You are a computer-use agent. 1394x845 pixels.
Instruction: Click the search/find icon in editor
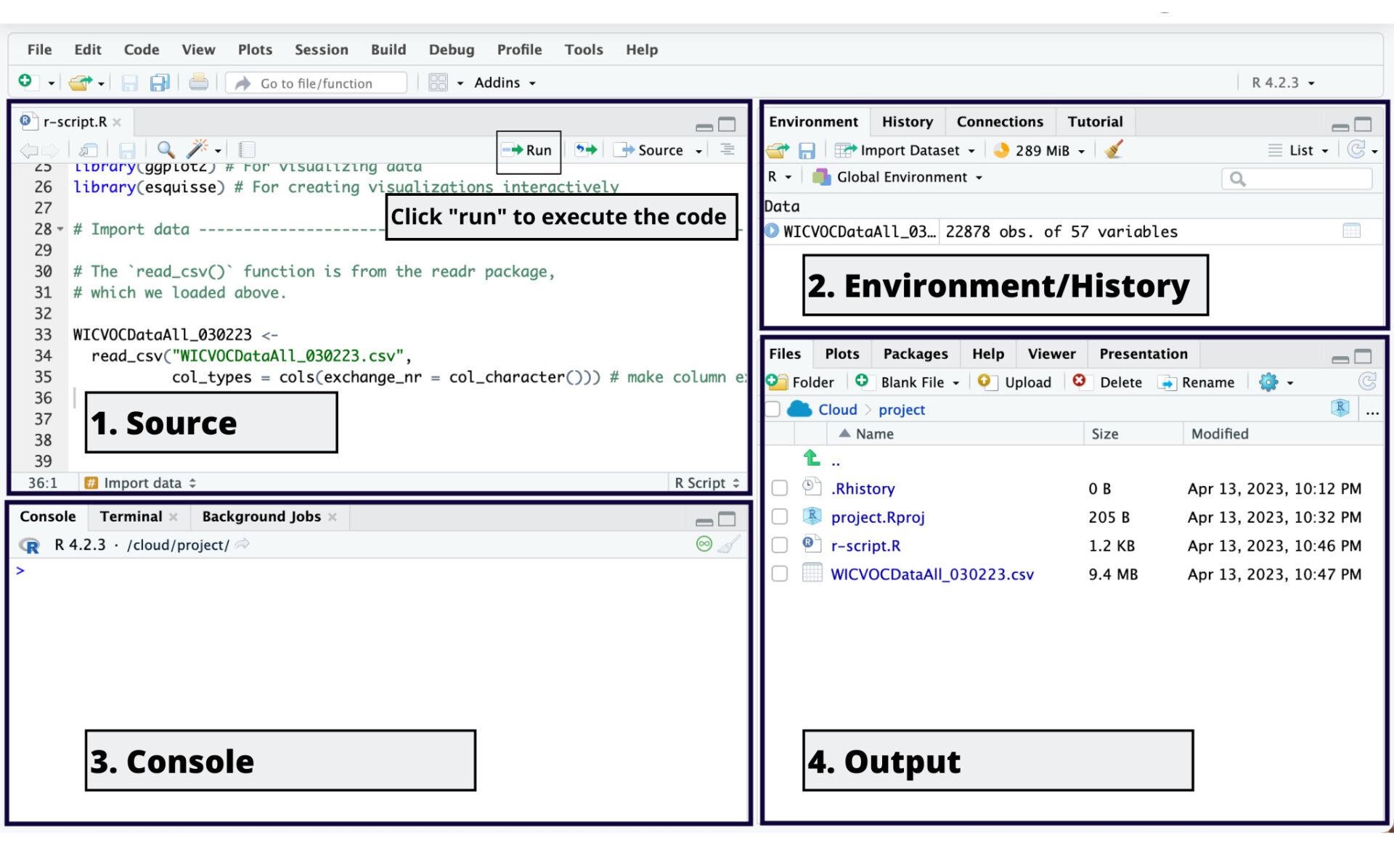coord(164,149)
